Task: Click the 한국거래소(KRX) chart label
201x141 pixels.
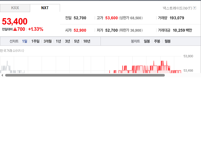Action: pos(12,51)
